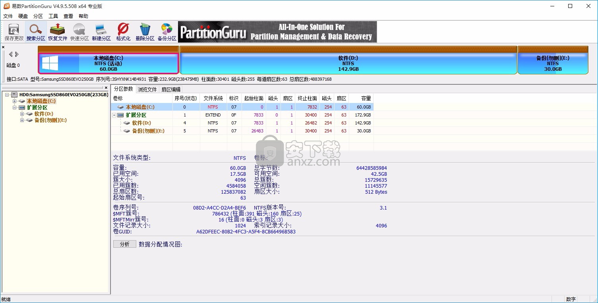Image resolution: width=598 pixels, height=303 pixels.
Task: Click the 容量 column header
Action: point(361,98)
